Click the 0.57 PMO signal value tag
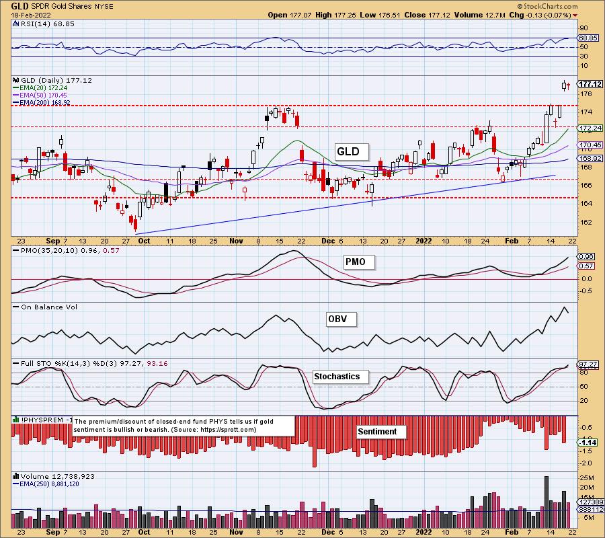Viewport: 605px width, 538px height. (586, 266)
